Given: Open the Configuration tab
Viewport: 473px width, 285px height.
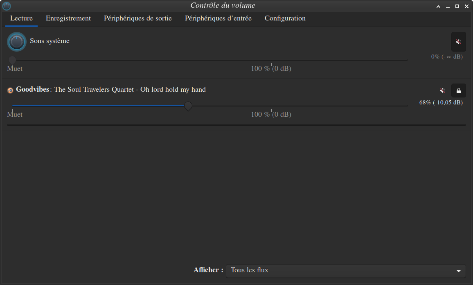Looking at the screenshot, I should click(x=285, y=18).
